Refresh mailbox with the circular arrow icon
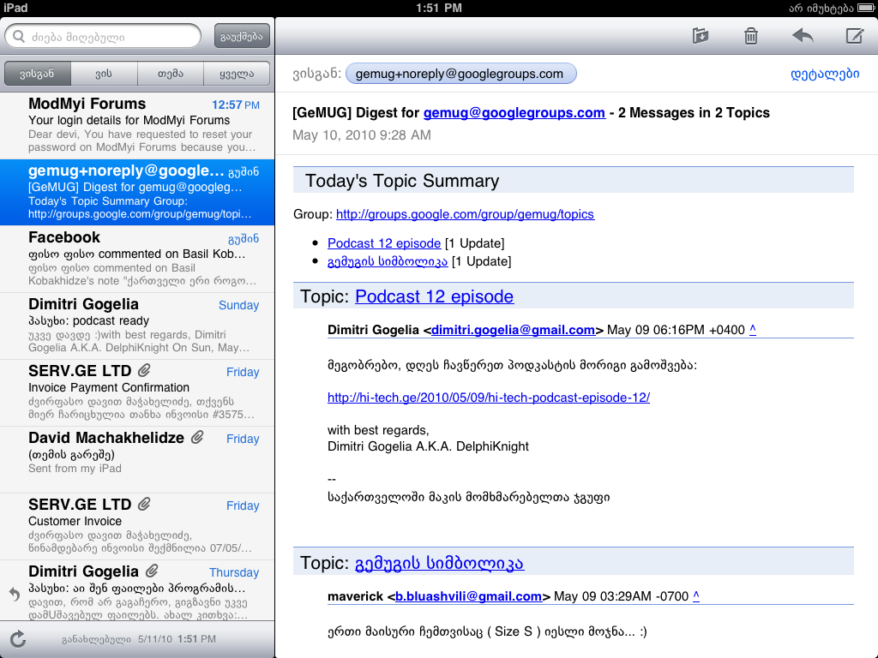The image size is (878, 658). point(18,638)
